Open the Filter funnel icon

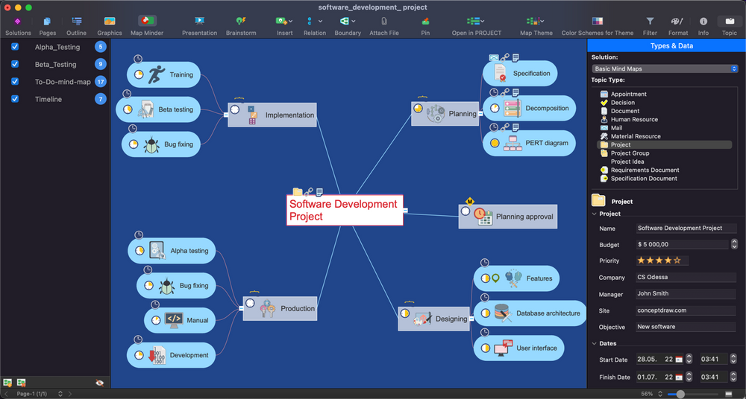pyautogui.click(x=650, y=22)
